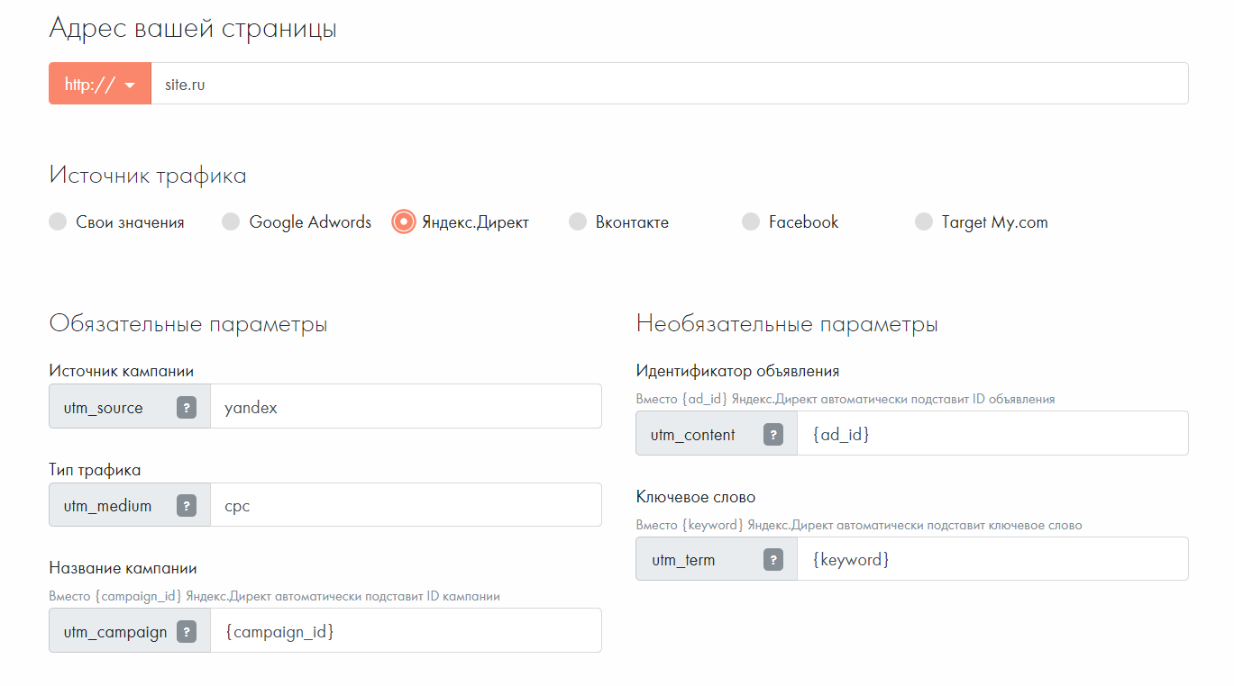Image resolution: width=1234 pixels, height=686 pixels.
Task: Focus the utm_source field containing yandex
Action: 406,407
